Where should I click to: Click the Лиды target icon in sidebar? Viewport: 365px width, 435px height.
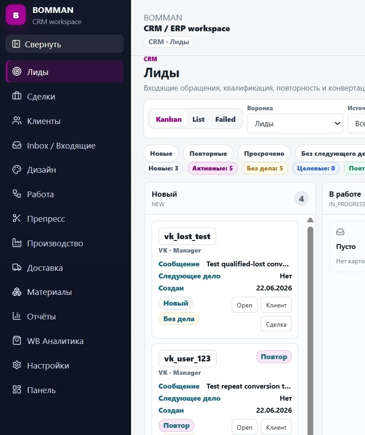click(16, 71)
